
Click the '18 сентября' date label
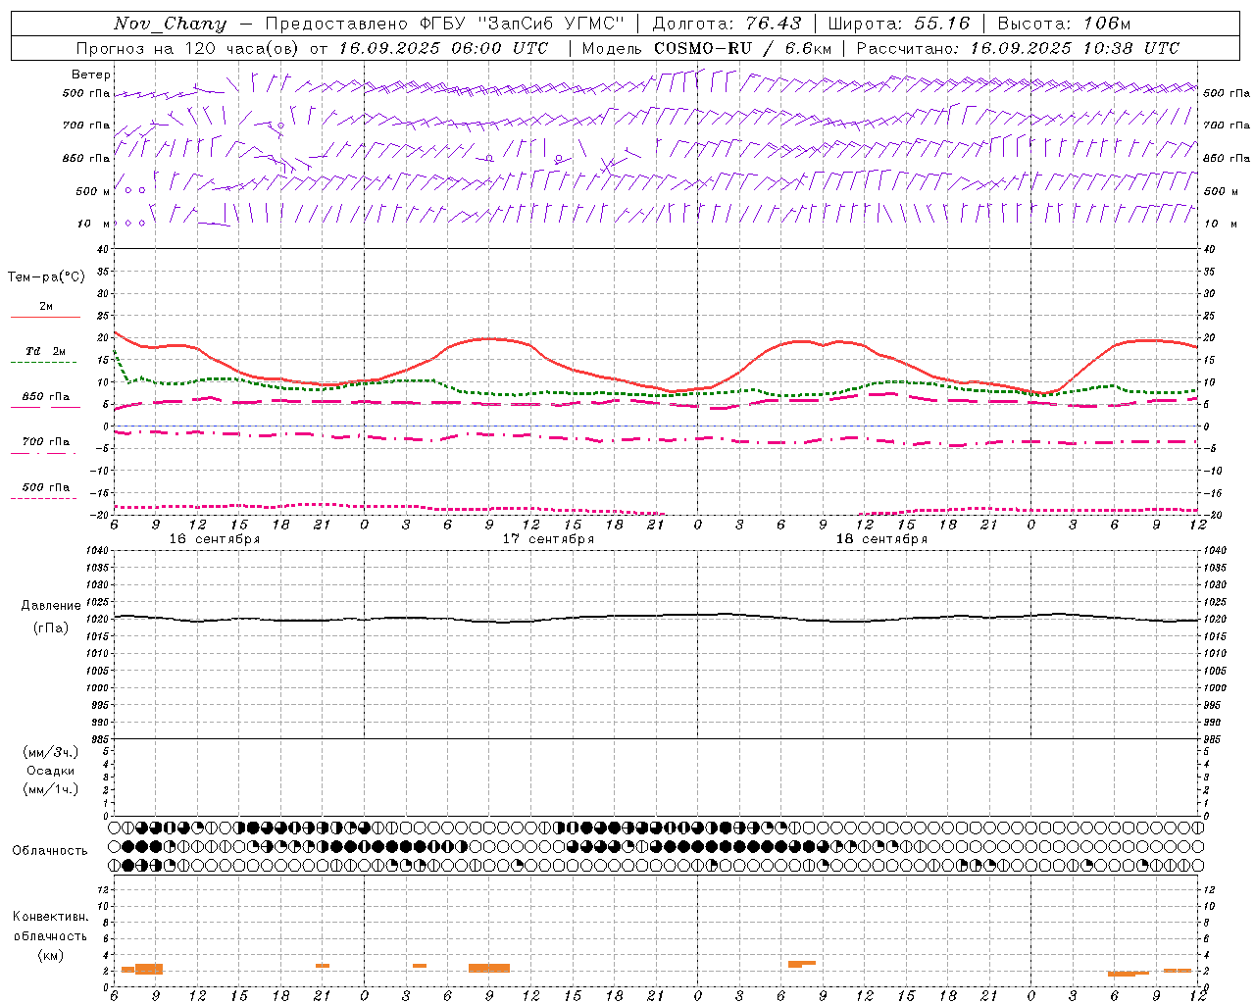pyautogui.click(x=881, y=539)
